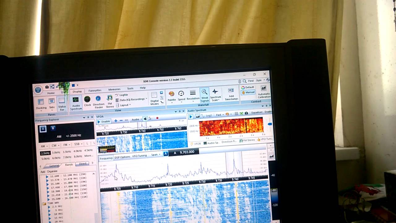
Task: Click the spectrum display icon in Audio Spectrum toolbar
Action: pos(197,116)
